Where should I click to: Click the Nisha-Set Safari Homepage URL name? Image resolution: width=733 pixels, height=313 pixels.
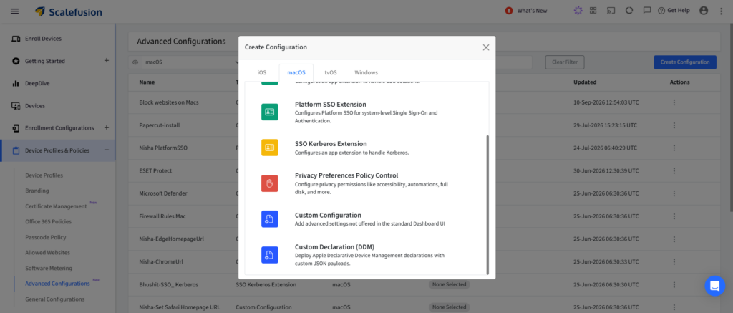point(180,307)
